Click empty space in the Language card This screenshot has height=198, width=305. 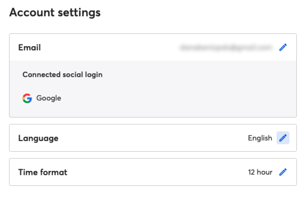pyautogui.click(x=152, y=138)
